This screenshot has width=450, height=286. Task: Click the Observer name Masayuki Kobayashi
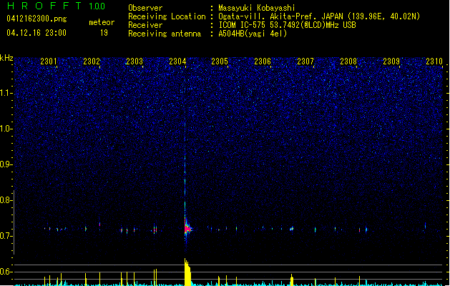coord(257,8)
